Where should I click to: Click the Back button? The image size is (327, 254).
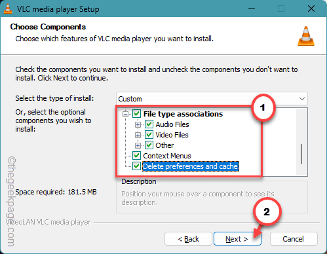(x=188, y=239)
